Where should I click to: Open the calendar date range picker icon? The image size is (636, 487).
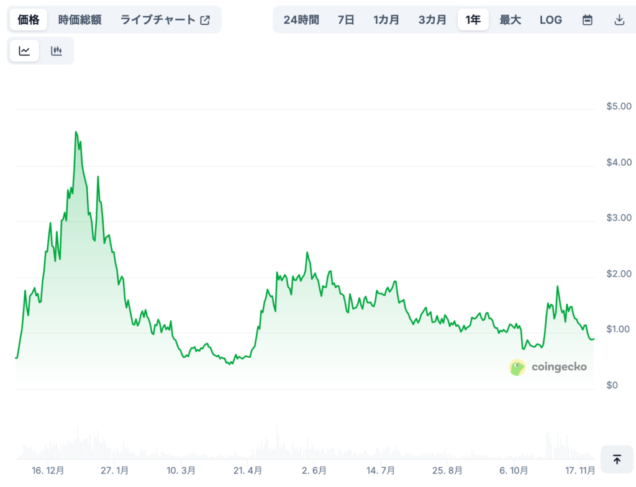588,19
